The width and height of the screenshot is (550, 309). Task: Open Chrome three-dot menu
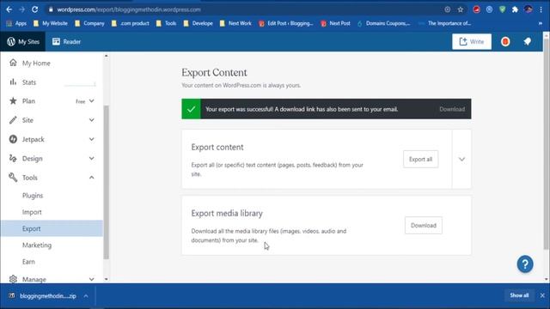pyautogui.click(x=541, y=9)
